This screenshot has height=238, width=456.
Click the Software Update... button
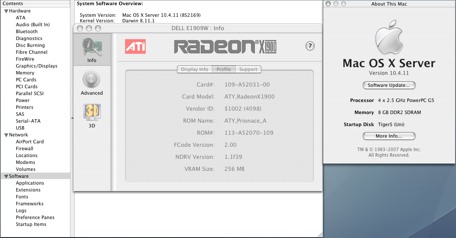(389, 85)
